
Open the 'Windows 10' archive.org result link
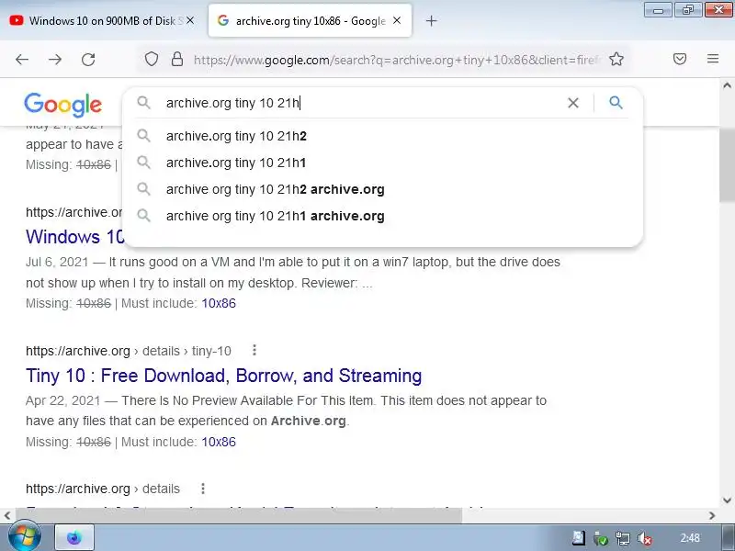[74, 237]
